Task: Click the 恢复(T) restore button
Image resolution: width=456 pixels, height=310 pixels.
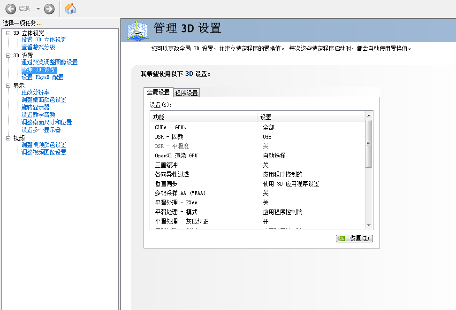Action: 354,239
